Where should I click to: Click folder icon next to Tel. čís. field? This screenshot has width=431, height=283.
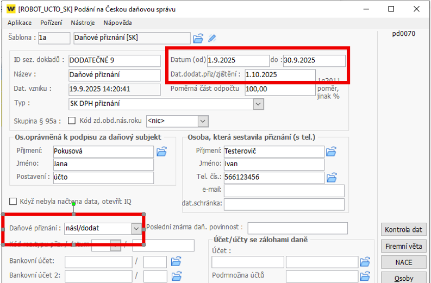(331, 177)
